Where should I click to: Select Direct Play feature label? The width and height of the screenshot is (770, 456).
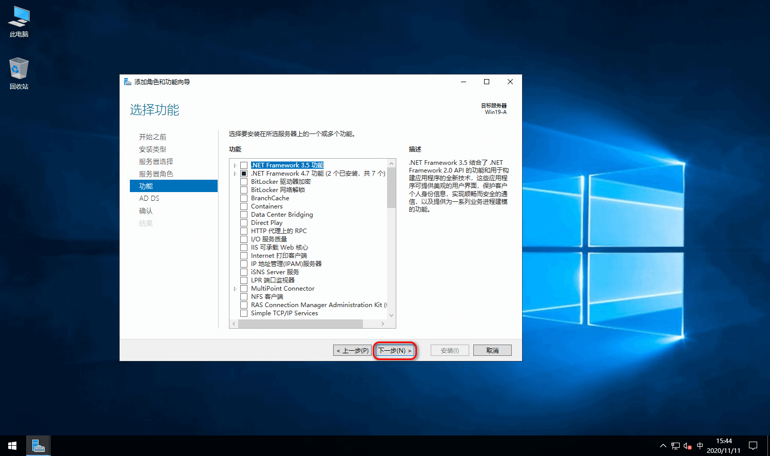tap(266, 223)
